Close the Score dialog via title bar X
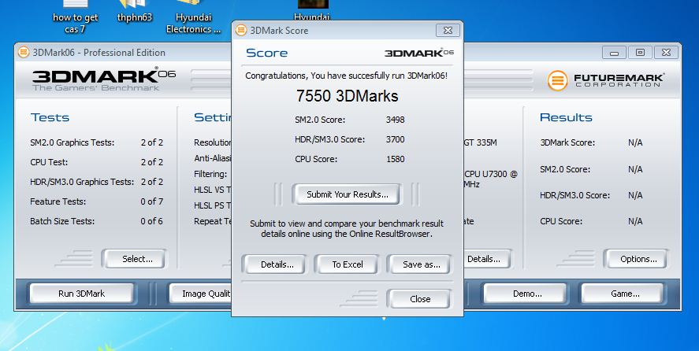Viewport: 699px width, 351px height. pyautogui.click(x=448, y=30)
